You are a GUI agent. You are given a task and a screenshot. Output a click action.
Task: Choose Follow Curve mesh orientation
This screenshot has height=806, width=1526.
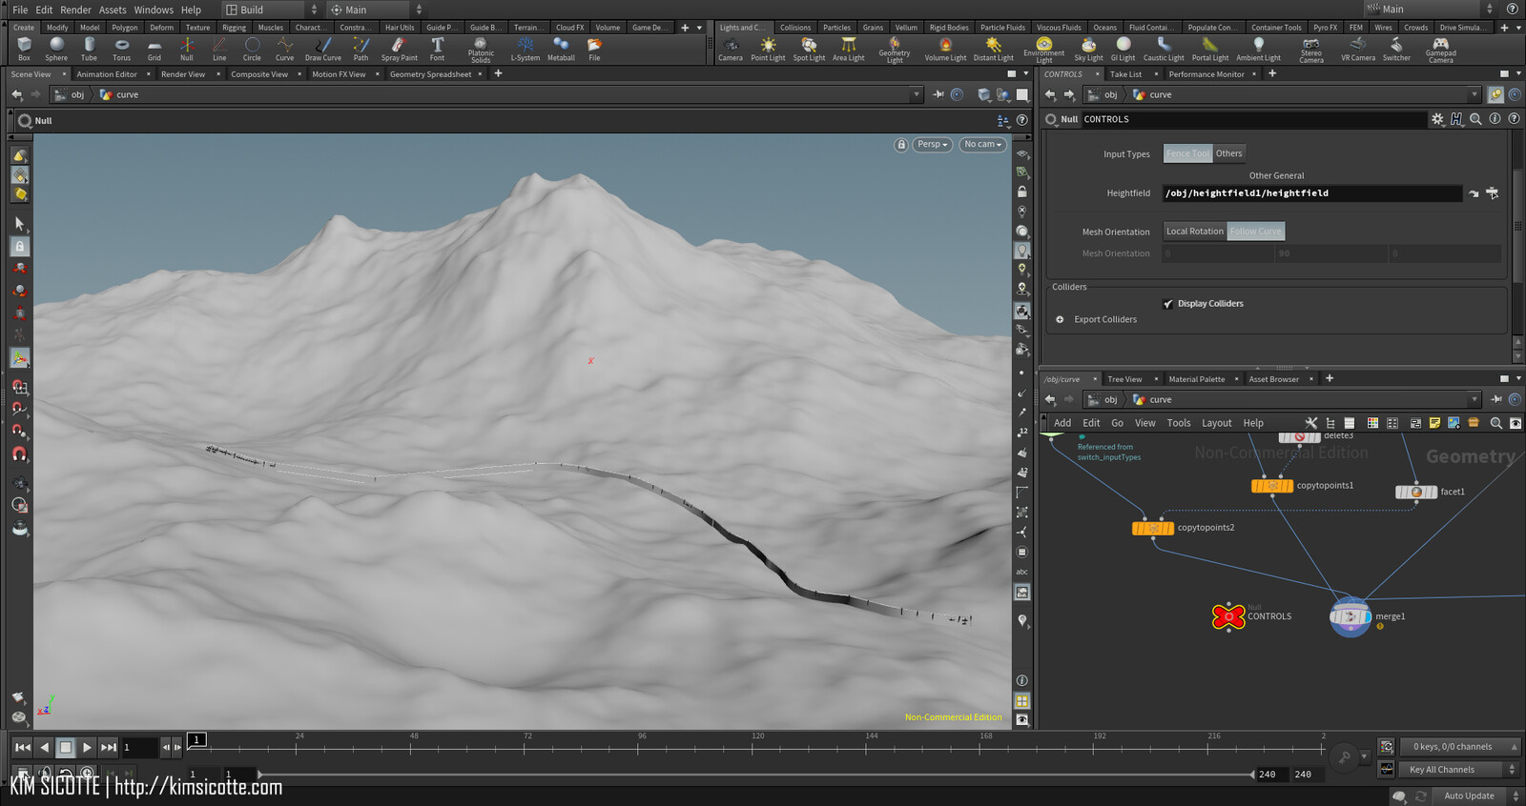click(1255, 232)
